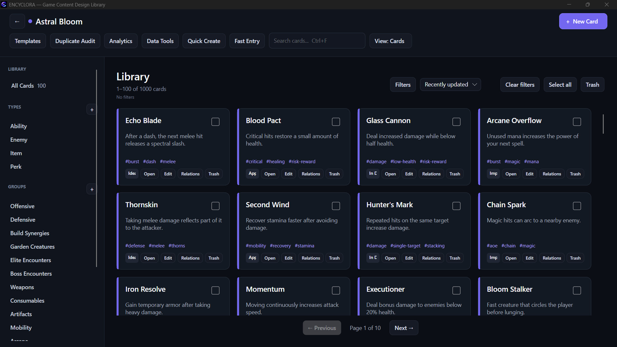Add a new type with plus icon

tap(92, 110)
